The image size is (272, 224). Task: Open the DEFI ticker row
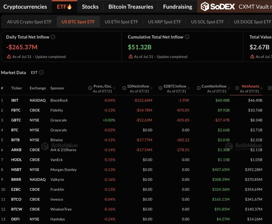click(15, 219)
